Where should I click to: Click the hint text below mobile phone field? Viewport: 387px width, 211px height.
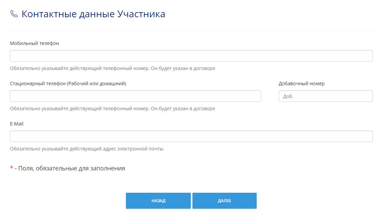113,68
